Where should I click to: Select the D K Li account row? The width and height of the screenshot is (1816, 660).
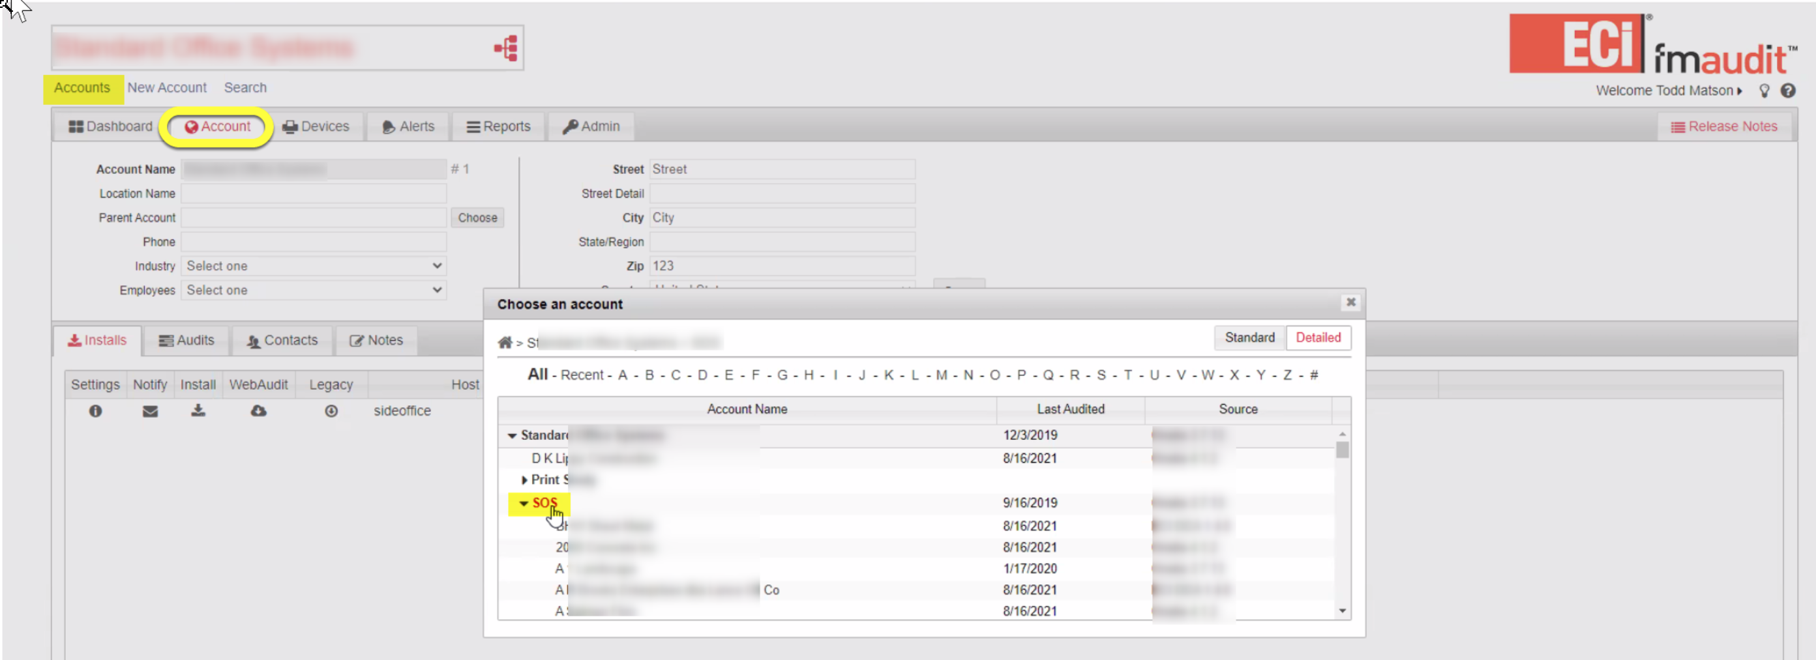(916, 459)
